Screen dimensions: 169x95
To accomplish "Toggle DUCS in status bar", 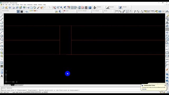I will tap(37, 92).
